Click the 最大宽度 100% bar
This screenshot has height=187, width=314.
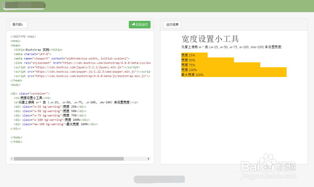234,75
